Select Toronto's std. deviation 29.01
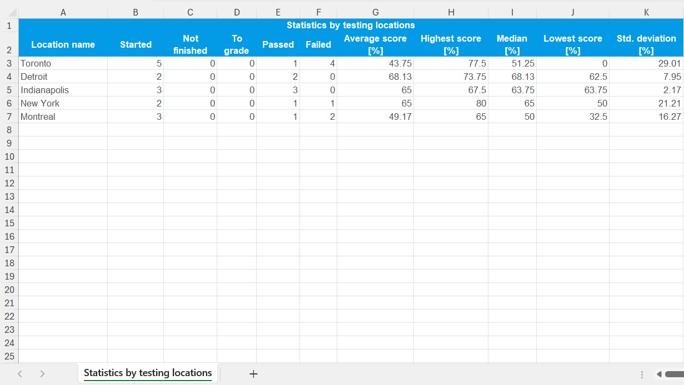684x385 pixels. point(646,63)
